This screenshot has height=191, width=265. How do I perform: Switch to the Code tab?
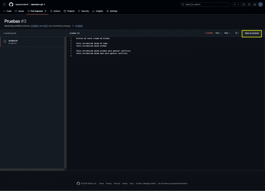pyautogui.click(x=8, y=11)
